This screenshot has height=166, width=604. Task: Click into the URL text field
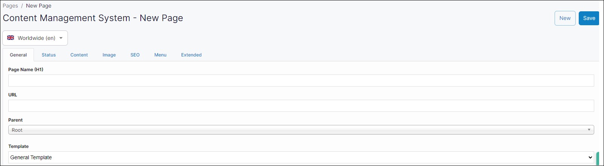pos(301,106)
